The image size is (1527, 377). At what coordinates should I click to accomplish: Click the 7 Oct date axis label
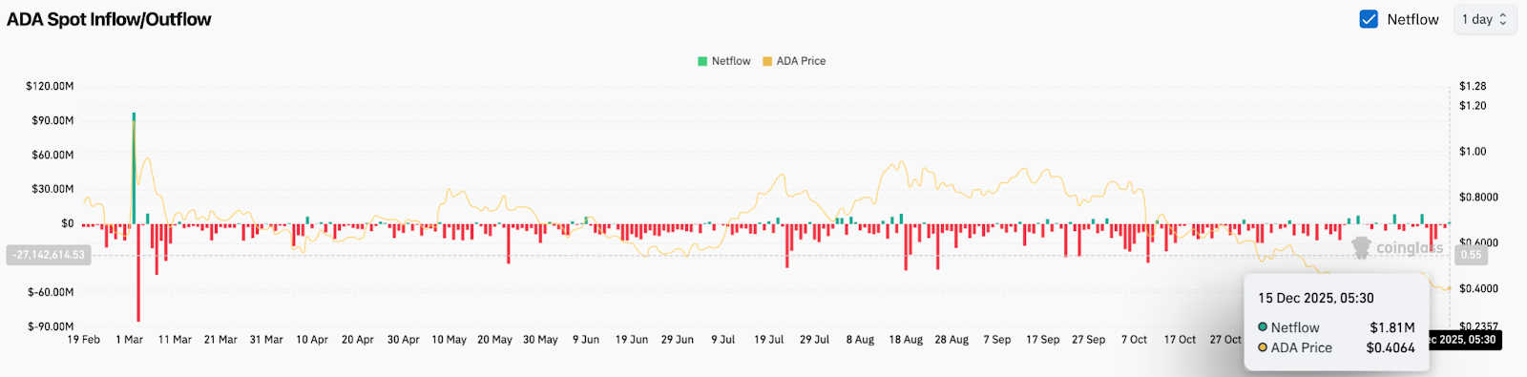click(1134, 340)
